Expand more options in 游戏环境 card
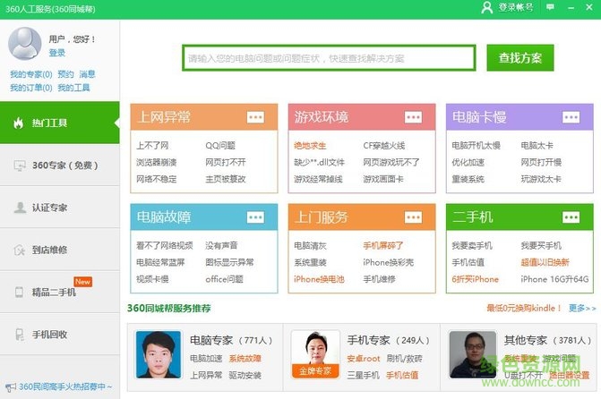 [413, 117]
